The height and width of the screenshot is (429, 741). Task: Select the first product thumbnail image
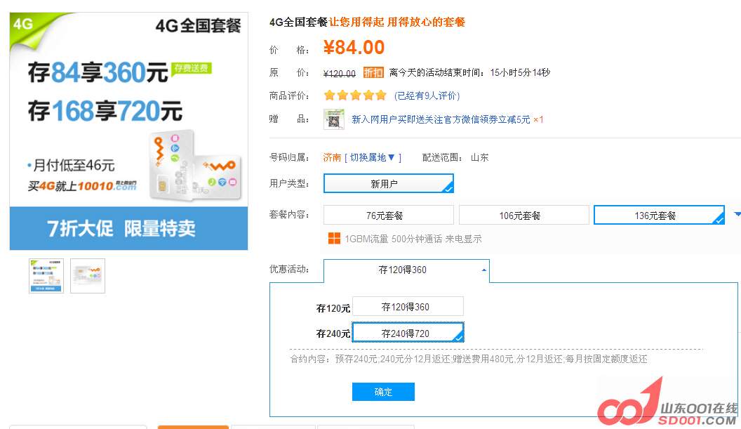pos(46,276)
